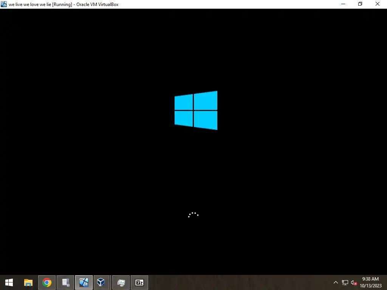Viewport: 387px width, 290px height.
Task: Open the monitor tool taskbar icon
Action: pyautogui.click(x=121, y=282)
